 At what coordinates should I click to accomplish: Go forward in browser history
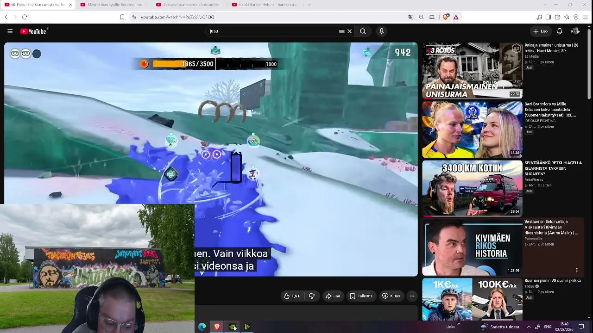coord(15,17)
